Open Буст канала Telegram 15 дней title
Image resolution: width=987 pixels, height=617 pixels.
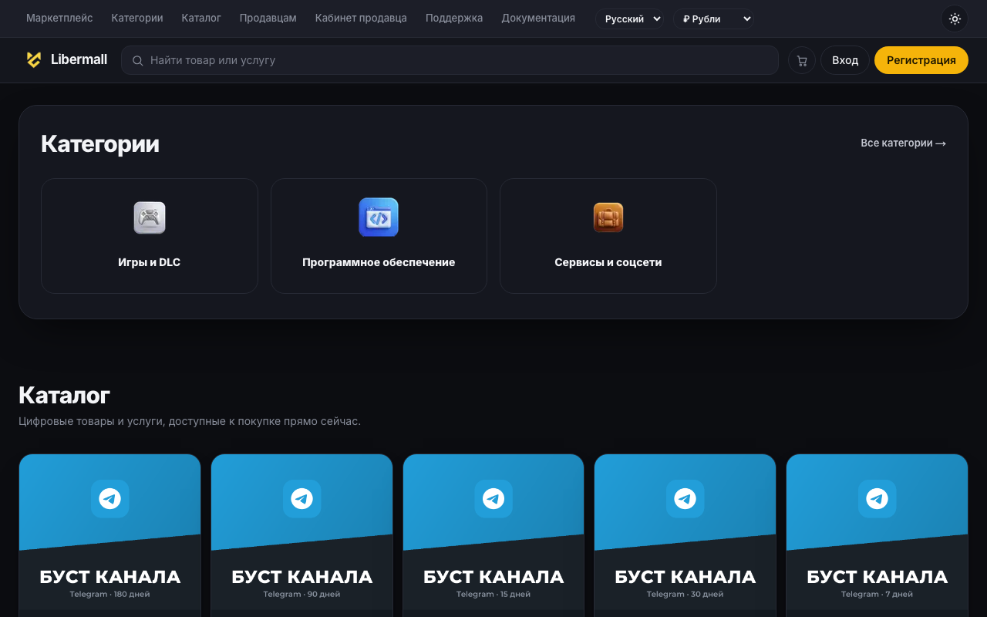[x=493, y=577]
